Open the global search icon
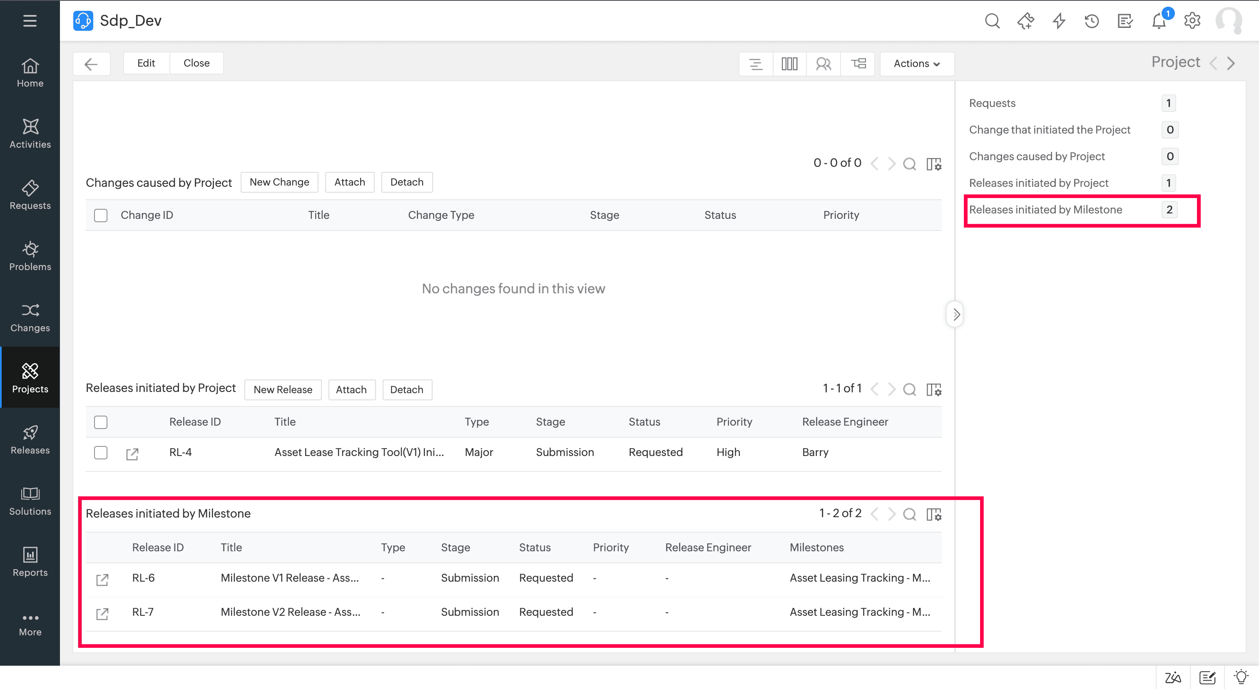The height and width of the screenshot is (689, 1259). tap(992, 21)
